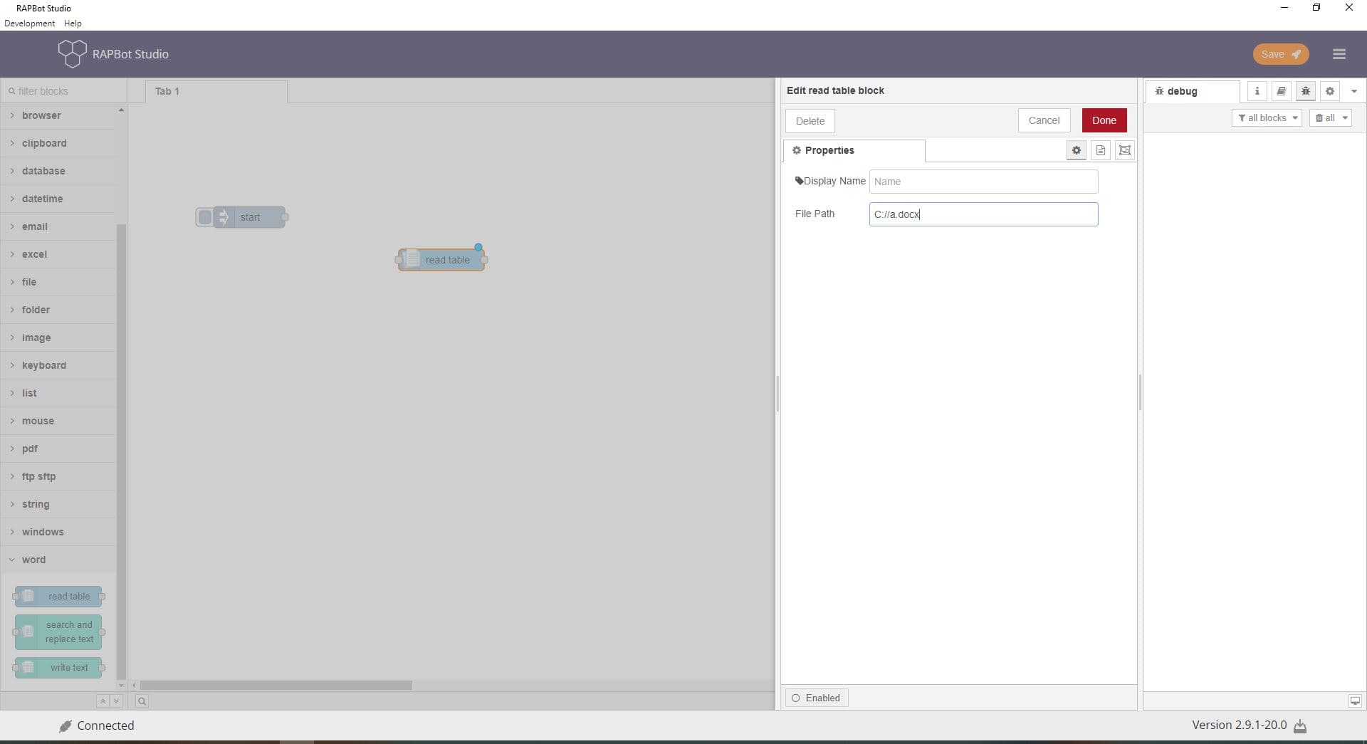Open the info sidebar tab icon

(x=1257, y=91)
